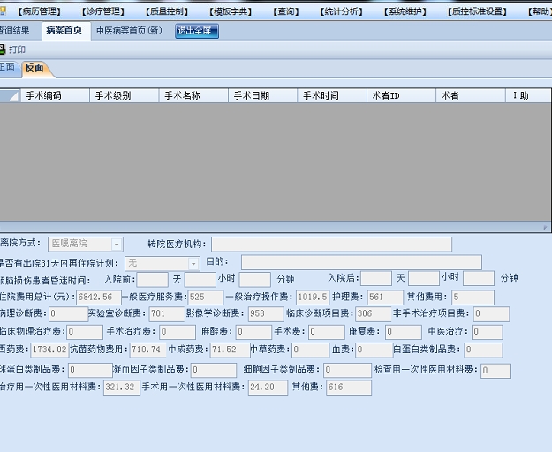Click the 一般医疗服务费 field showing 525

[x=206, y=298]
